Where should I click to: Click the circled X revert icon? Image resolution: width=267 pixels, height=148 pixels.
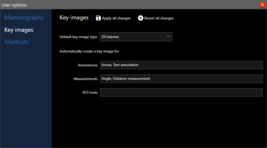pyautogui.click(x=141, y=18)
